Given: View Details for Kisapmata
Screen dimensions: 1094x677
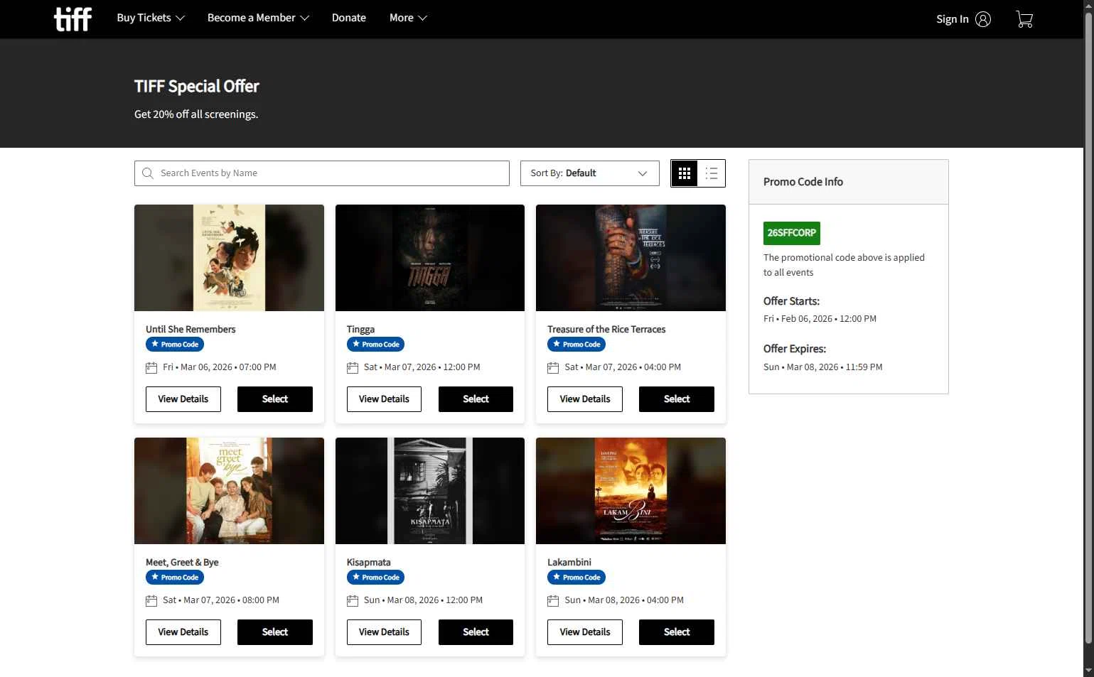Looking at the screenshot, I should coord(384,632).
